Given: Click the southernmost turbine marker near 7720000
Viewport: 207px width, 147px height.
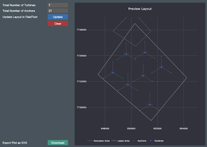Looking at the screenshot, I should (150, 105).
